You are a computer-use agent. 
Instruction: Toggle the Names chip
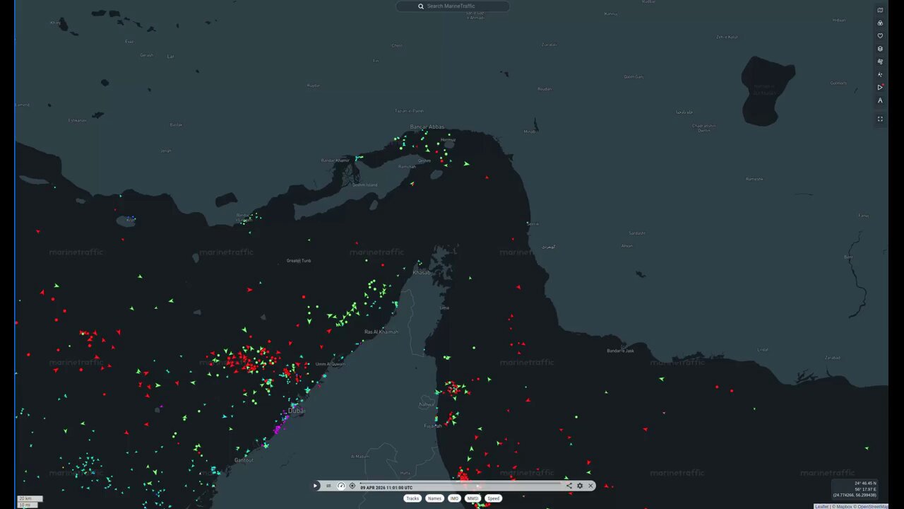(434, 498)
